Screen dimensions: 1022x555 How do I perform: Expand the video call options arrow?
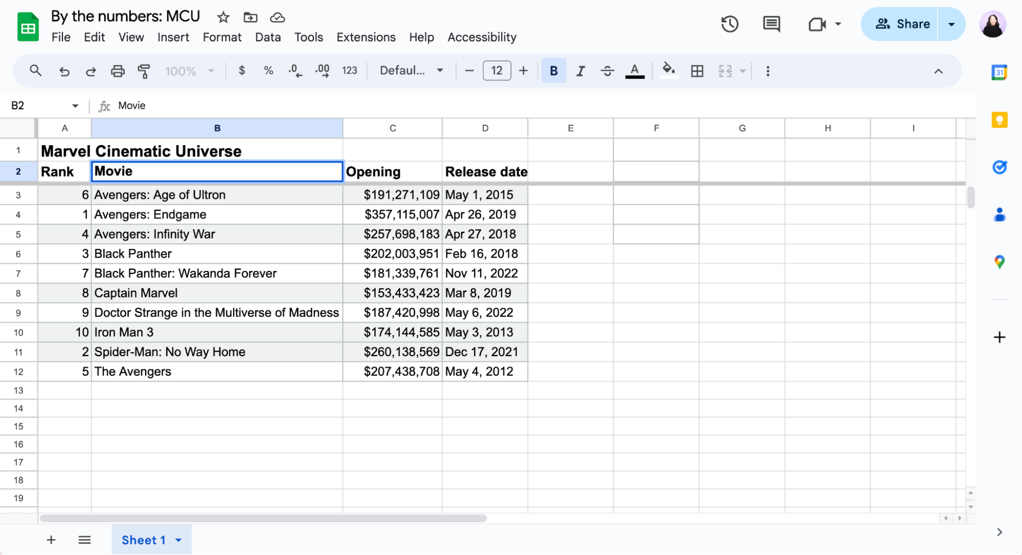coord(838,24)
